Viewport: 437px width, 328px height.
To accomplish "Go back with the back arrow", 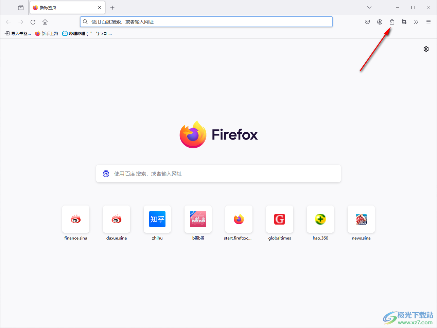I will click(8, 22).
